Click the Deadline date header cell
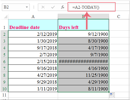This screenshot has height=100, width=130. click(x=33, y=25)
